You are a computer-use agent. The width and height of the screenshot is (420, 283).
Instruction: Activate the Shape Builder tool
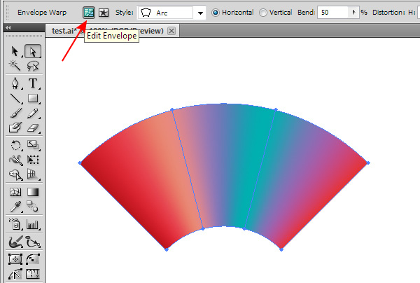(15, 174)
